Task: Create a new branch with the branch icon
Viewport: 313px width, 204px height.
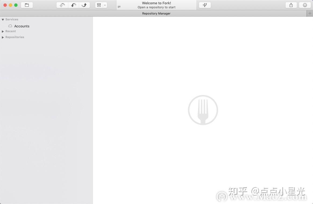Action: tap(205, 5)
